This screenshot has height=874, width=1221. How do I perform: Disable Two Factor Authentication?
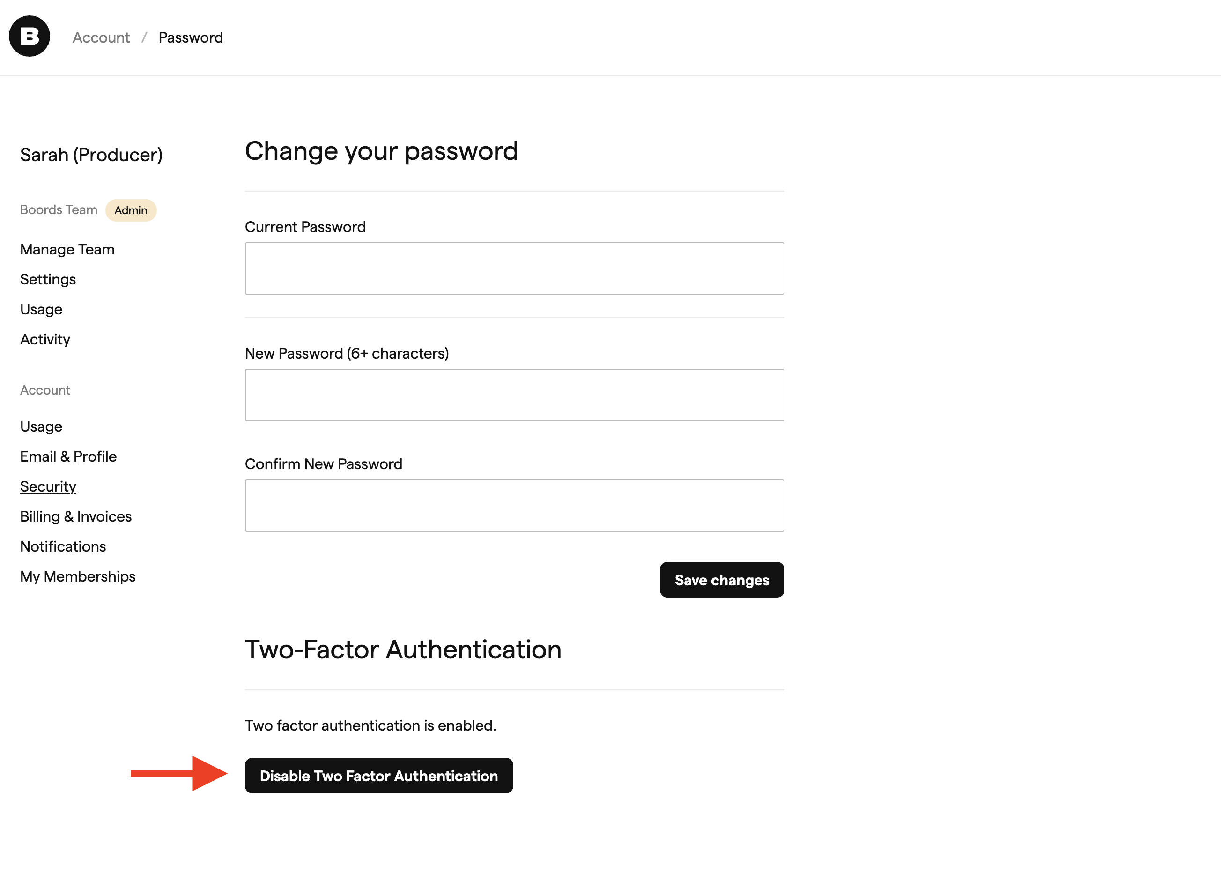point(379,776)
